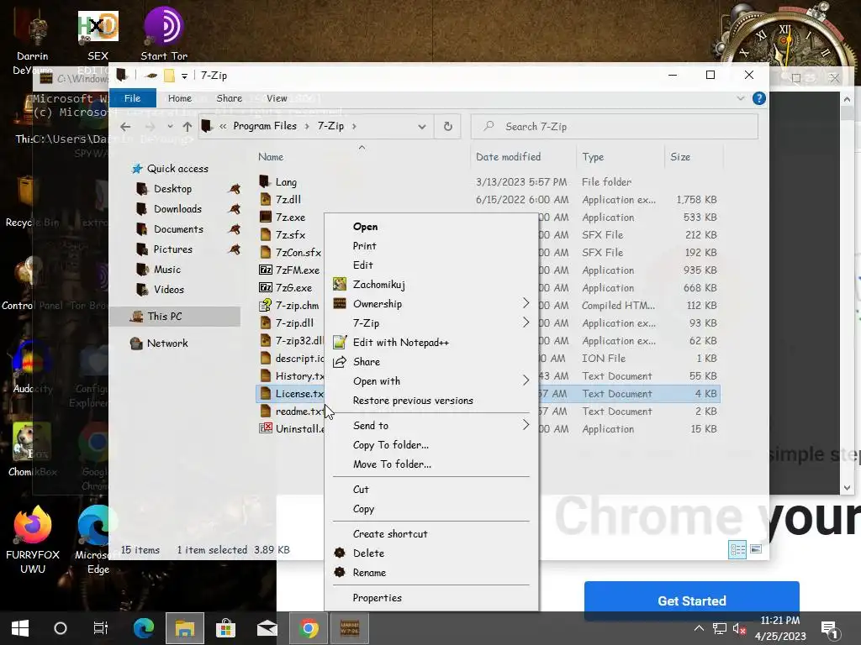
Task: Select the 7-zip.chm help file icon
Action: click(x=265, y=305)
